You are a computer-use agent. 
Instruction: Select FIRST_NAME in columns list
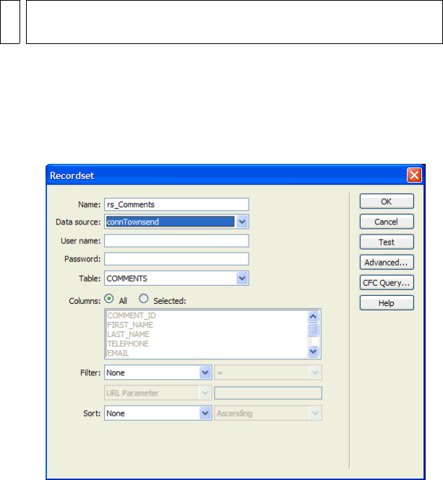pyautogui.click(x=130, y=325)
